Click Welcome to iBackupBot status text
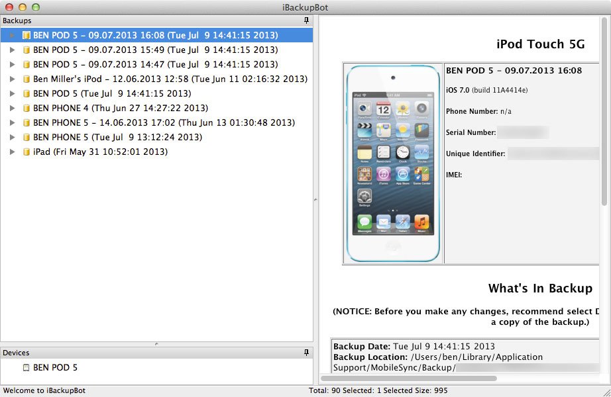The height and width of the screenshot is (397, 611). click(x=44, y=390)
